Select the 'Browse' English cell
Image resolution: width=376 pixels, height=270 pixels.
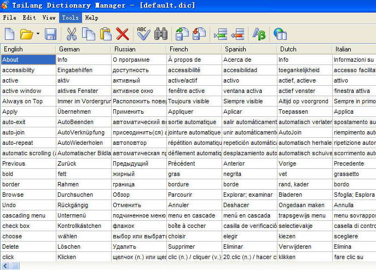tap(28, 195)
